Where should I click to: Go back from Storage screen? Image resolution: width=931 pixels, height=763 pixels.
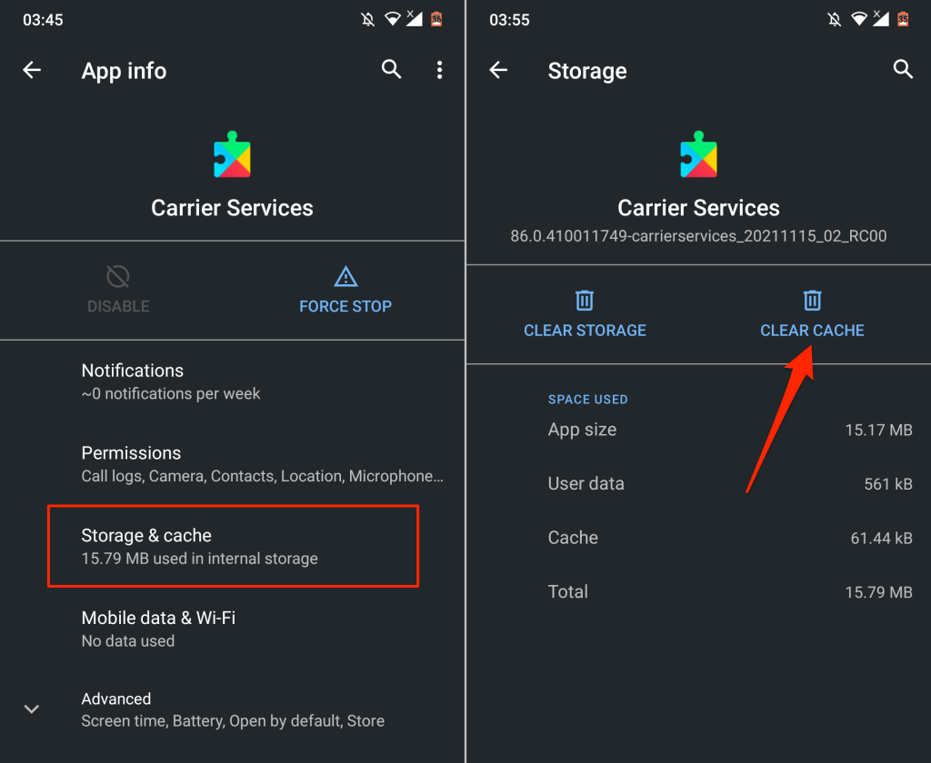click(498, 71)
